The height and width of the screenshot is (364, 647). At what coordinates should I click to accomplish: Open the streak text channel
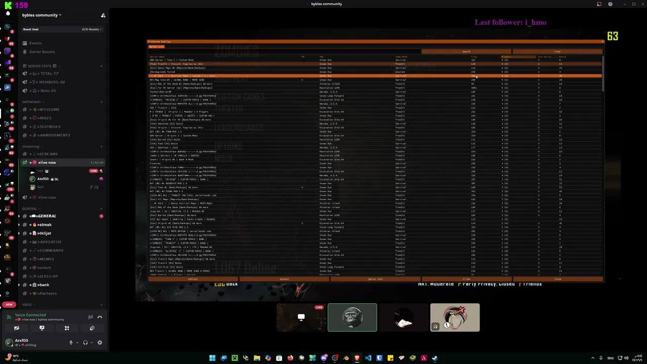(63, 224)
